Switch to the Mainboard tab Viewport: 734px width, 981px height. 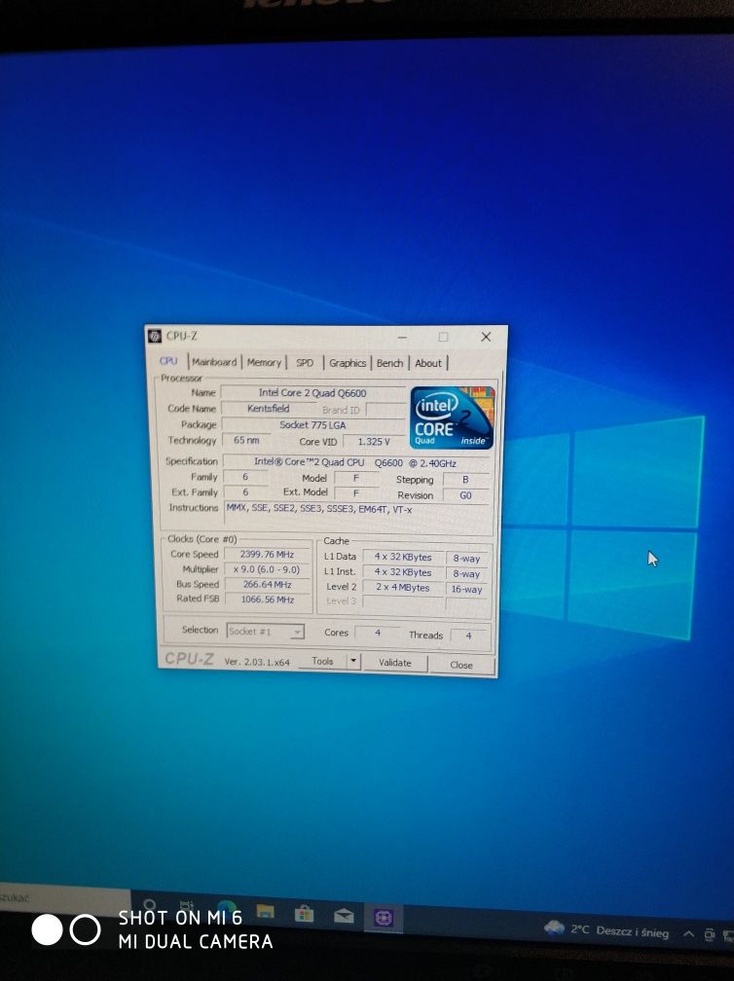(214, 362)
